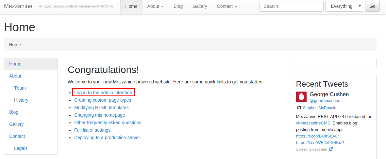Click George Cushen's avatar image
The height and width of the screenshot is (159, 386).
[x=301, y=97]
